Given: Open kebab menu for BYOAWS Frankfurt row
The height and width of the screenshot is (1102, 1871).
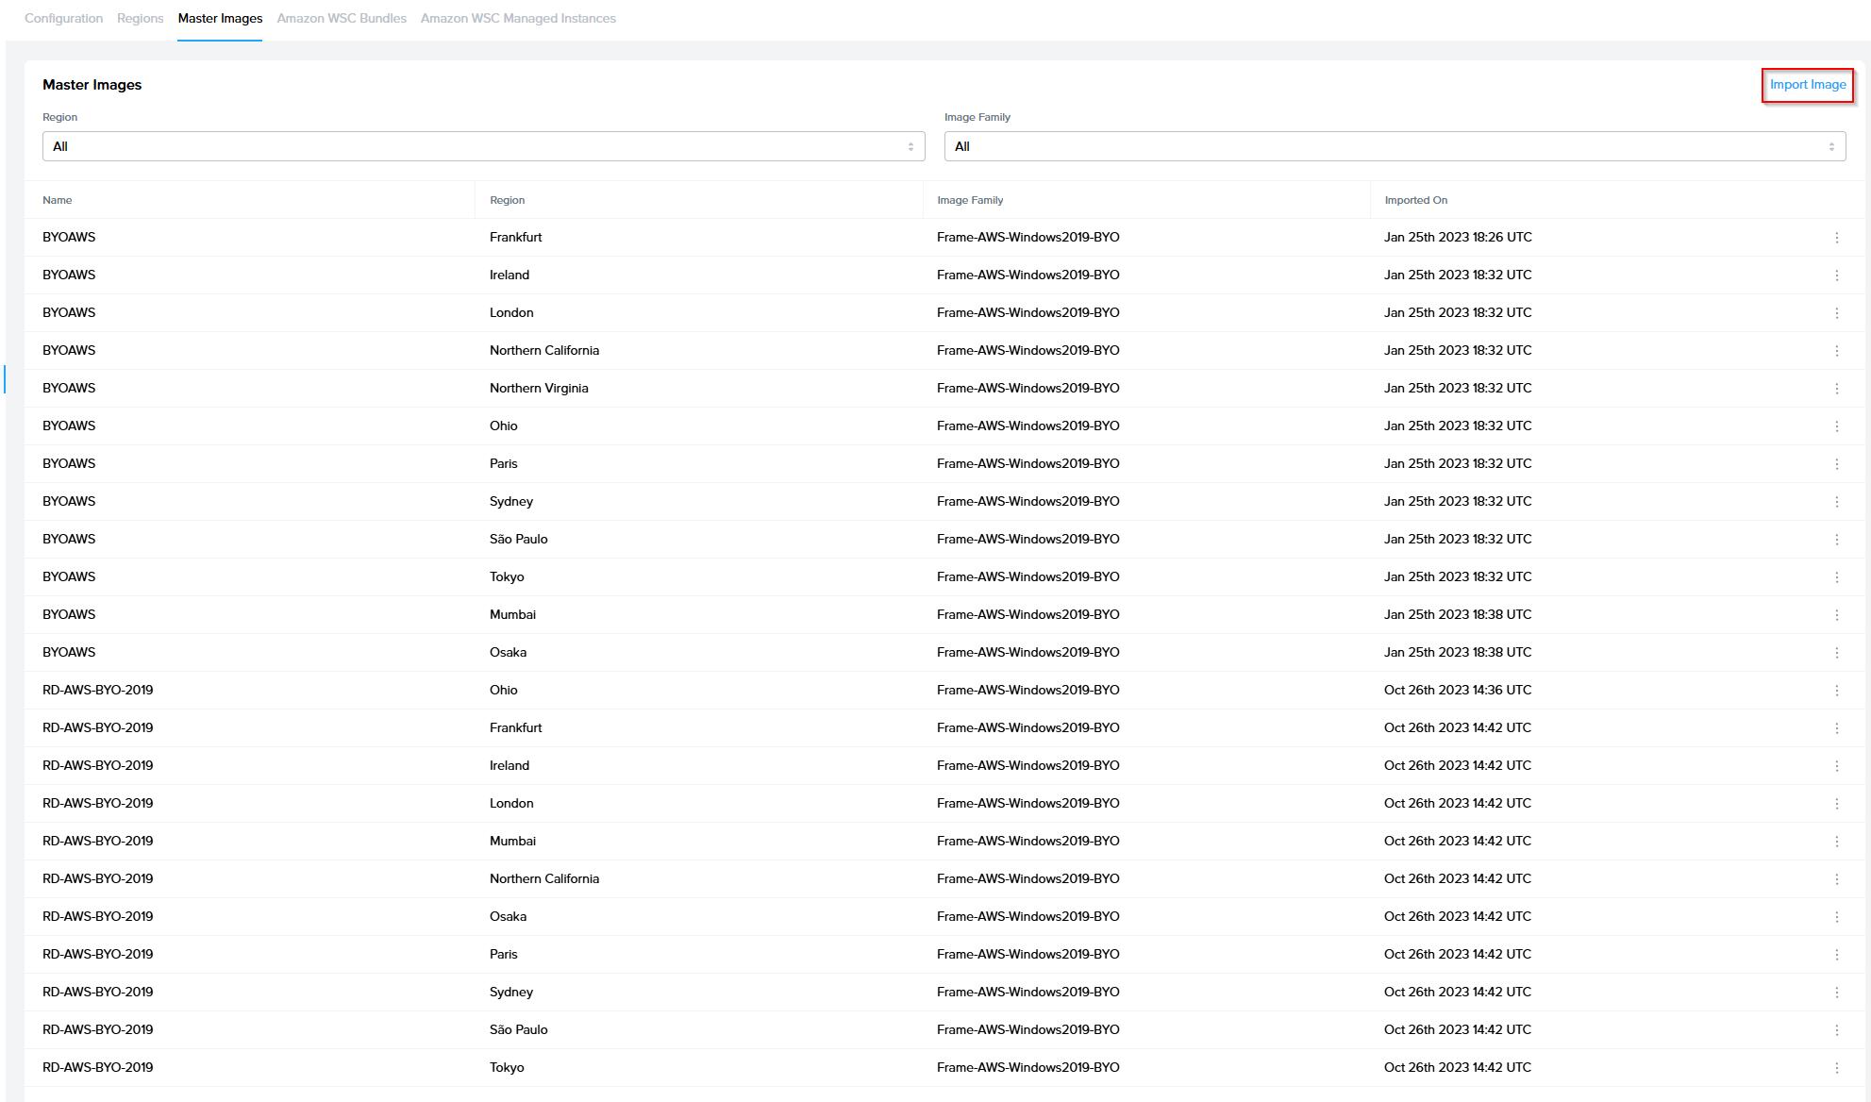Looking at the screenshot, I should point(1836,238).
